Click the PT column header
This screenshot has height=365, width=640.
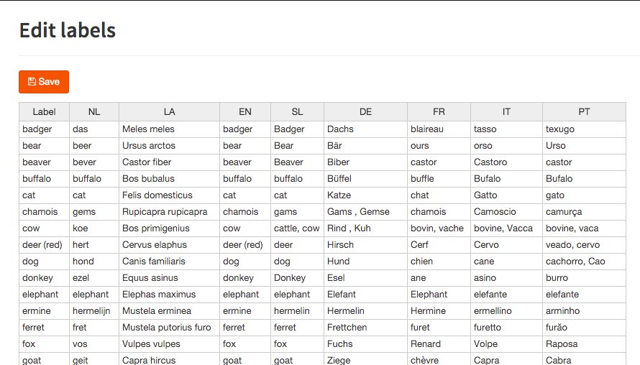[584, 112]
